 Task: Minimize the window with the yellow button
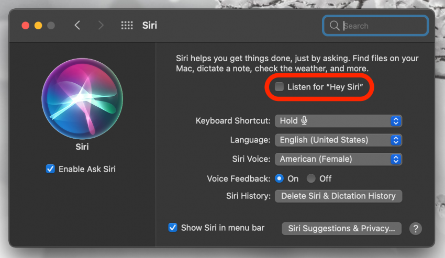coord(38,25)
